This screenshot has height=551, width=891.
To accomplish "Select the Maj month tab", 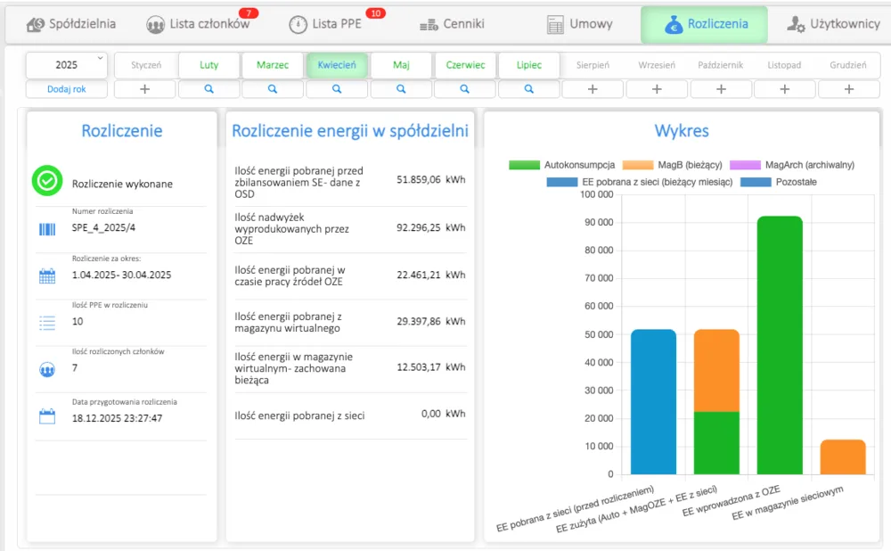I will pos(401,65).
